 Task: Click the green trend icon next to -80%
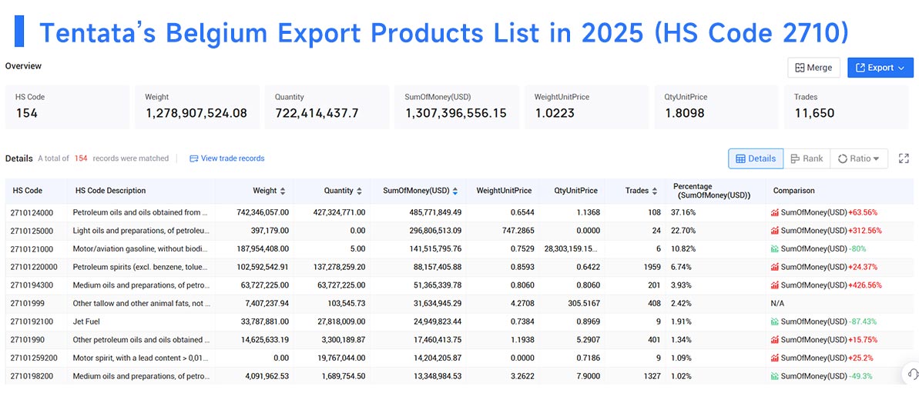coord(775,248)
